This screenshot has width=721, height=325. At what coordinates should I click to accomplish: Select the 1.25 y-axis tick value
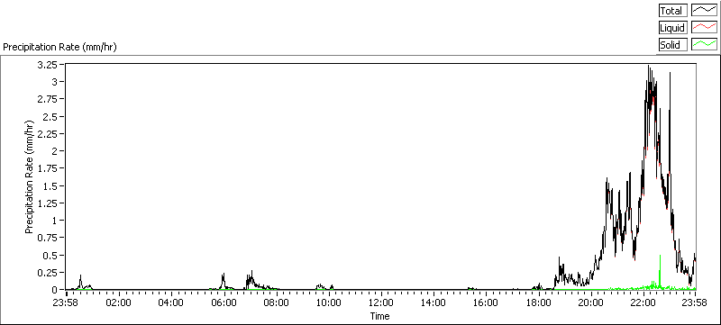pos(49,203)
